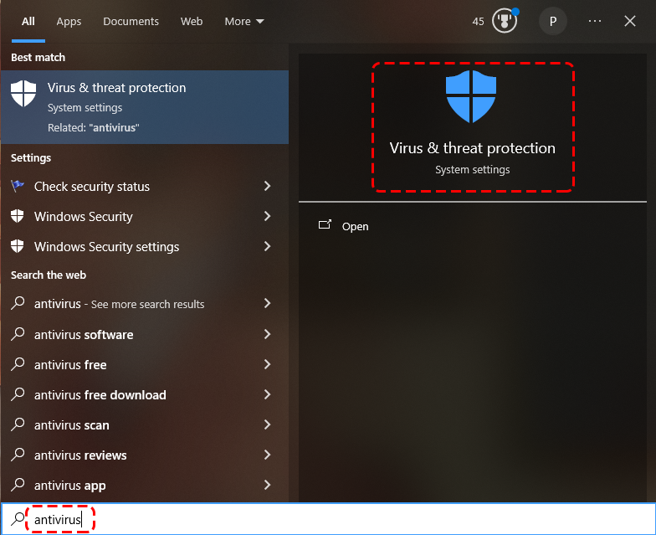This screenshot has height=535, width=656.
Task: Click the search input containing 'antivirus'
Action: point(328,519)
